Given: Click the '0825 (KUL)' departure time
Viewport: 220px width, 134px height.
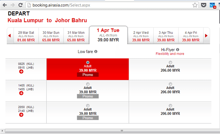Looking at the screenshot, I should (26, 64).
